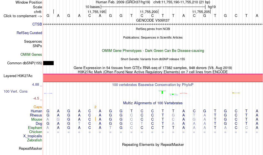Click the OMIM Genes track label
This screenshot has width=263, height=155.
[x=31, y=55]
